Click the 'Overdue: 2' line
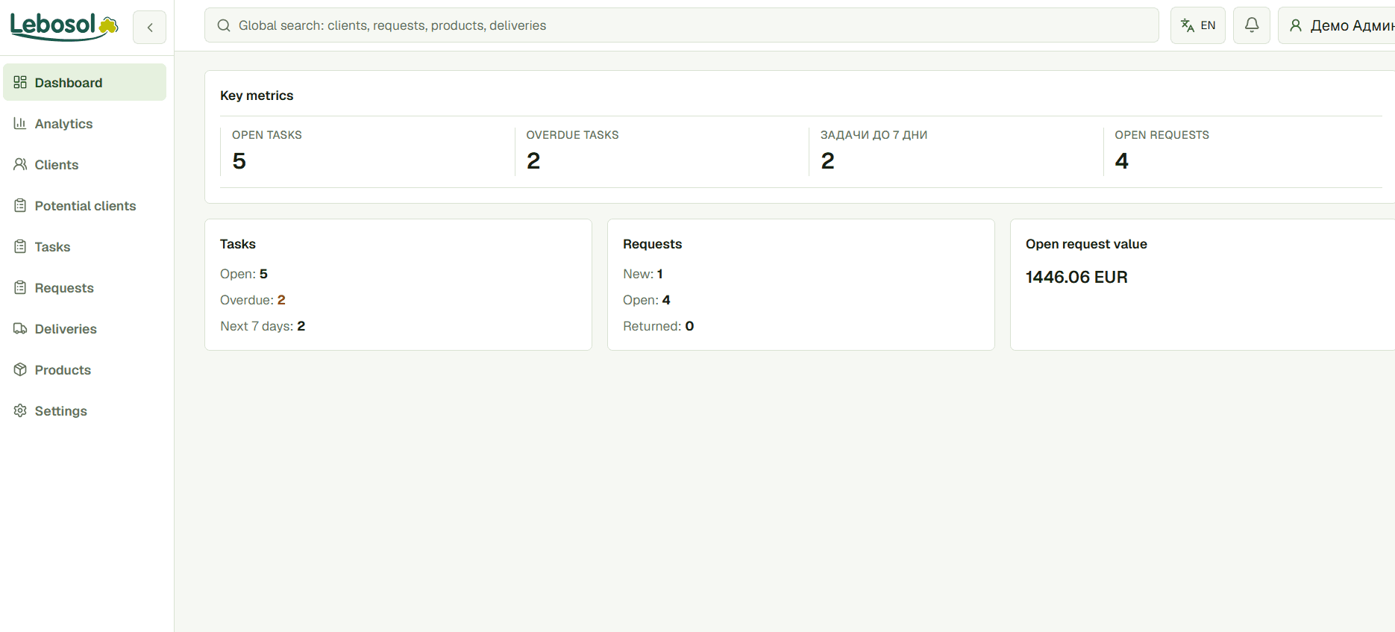 click(x=253, y=300)
